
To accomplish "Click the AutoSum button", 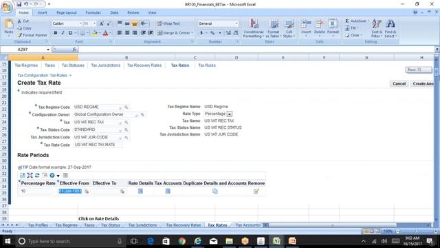I will click(x=356, y=21).
